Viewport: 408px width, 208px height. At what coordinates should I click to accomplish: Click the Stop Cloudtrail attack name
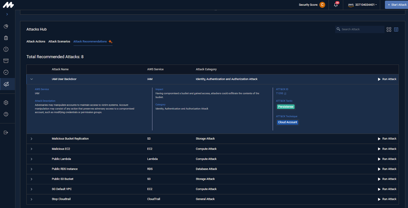tap(61, 199)
